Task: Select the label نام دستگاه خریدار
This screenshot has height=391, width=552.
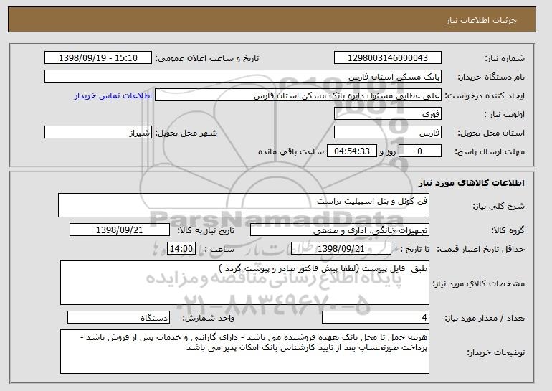Action: (x=491, y=77)
